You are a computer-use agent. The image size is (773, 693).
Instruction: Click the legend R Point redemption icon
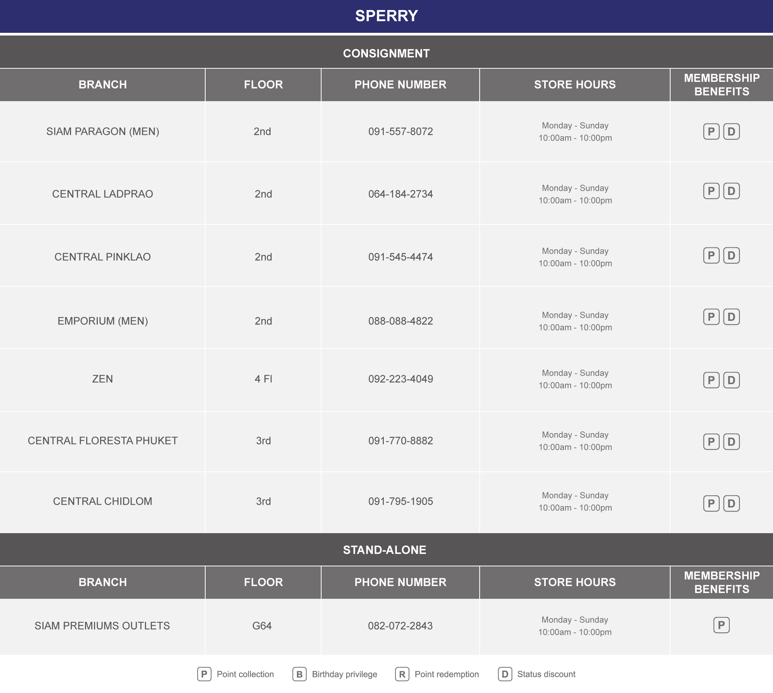402,674
